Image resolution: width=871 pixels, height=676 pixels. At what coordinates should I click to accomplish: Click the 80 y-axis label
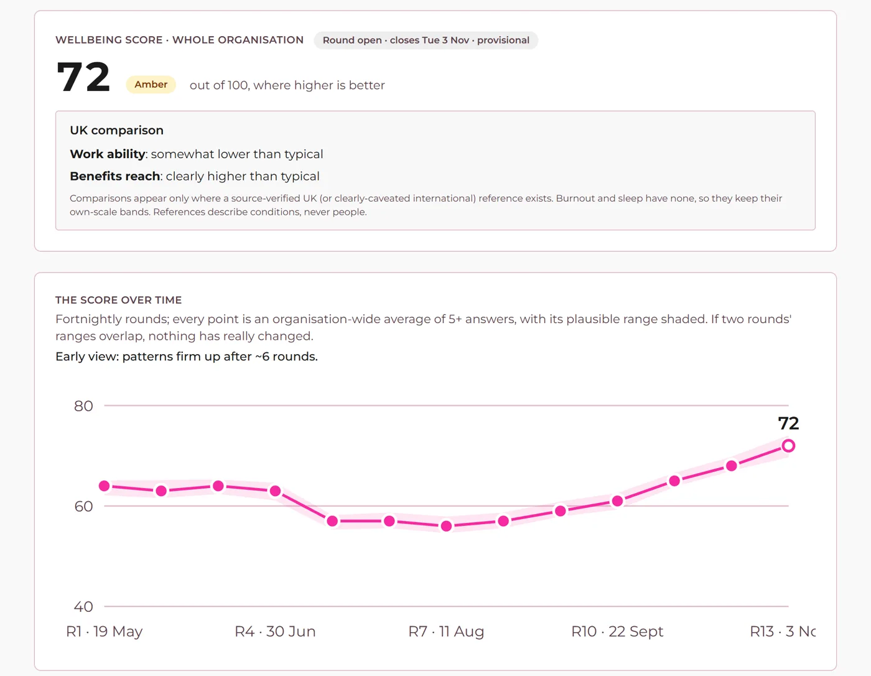83,406
